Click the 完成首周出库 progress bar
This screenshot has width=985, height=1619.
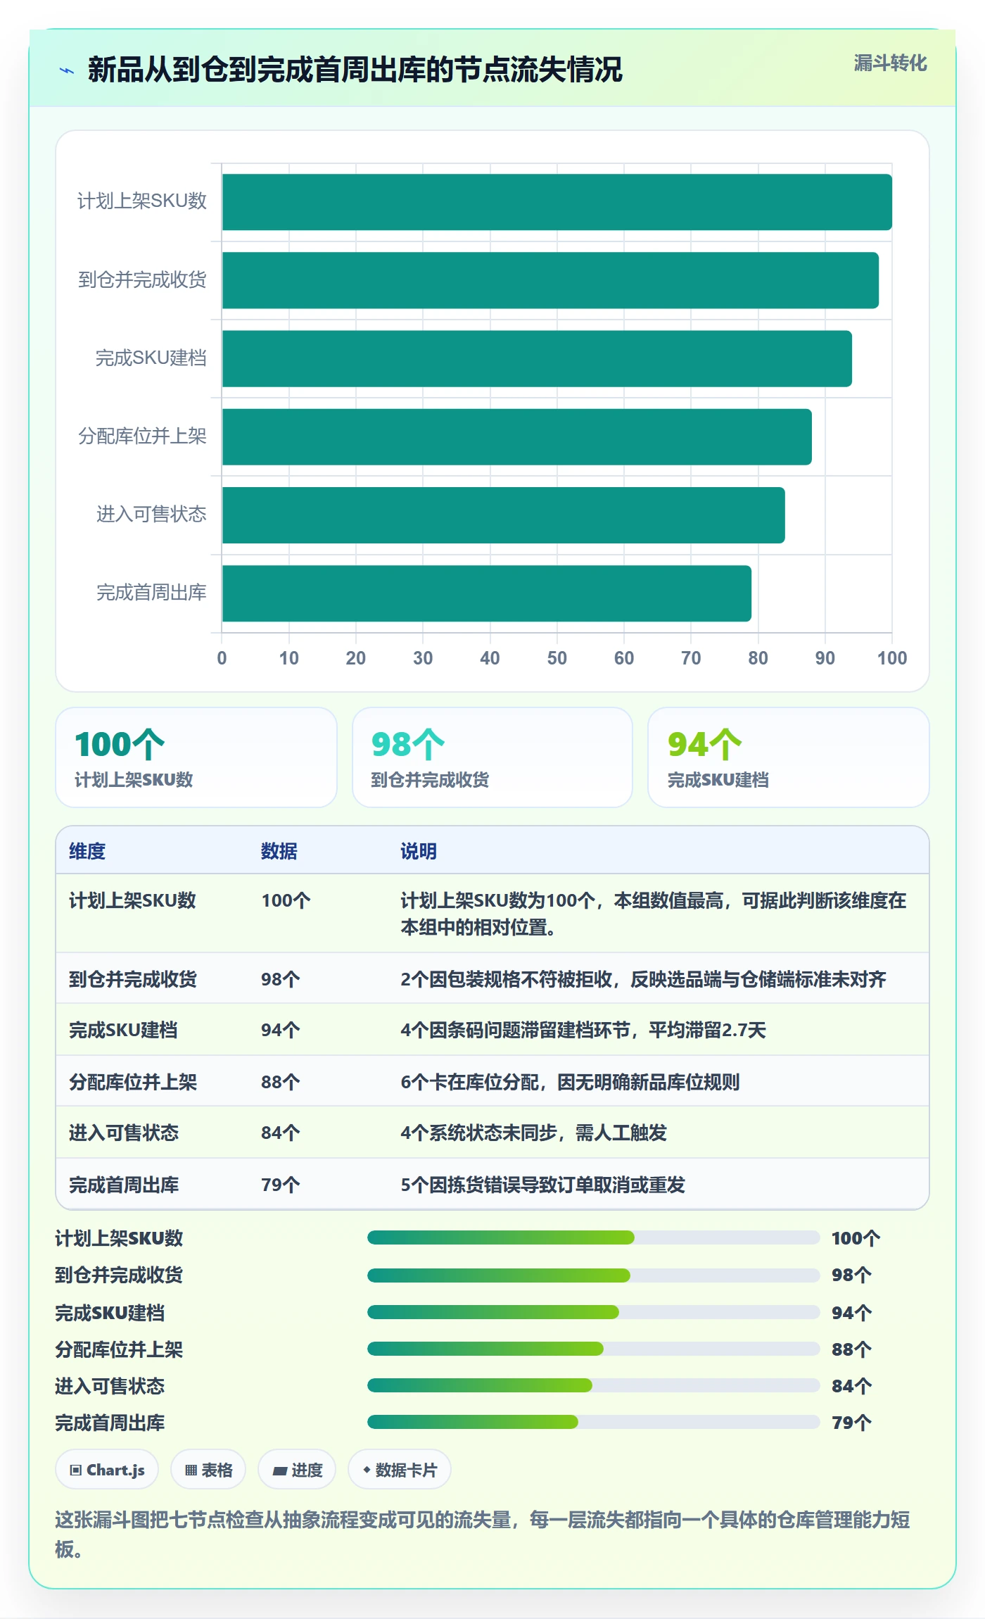tap(593, 1422)
